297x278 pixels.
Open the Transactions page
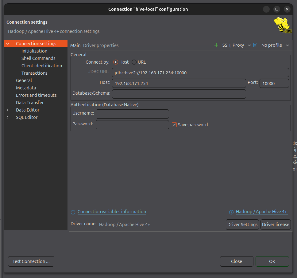pos(34,73)
